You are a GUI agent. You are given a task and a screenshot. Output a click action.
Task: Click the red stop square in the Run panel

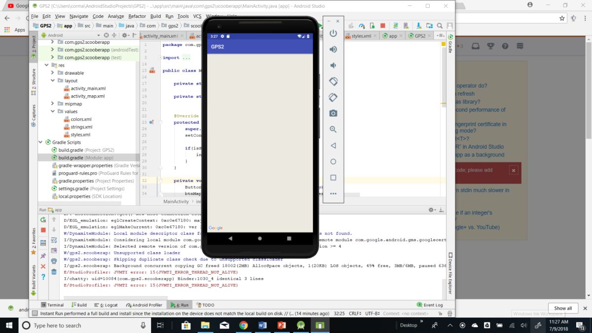[43, 230]
